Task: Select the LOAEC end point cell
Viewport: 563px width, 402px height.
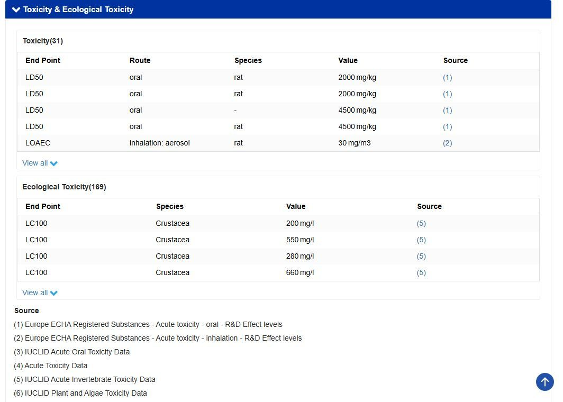Action: click(x=38, y=143)
